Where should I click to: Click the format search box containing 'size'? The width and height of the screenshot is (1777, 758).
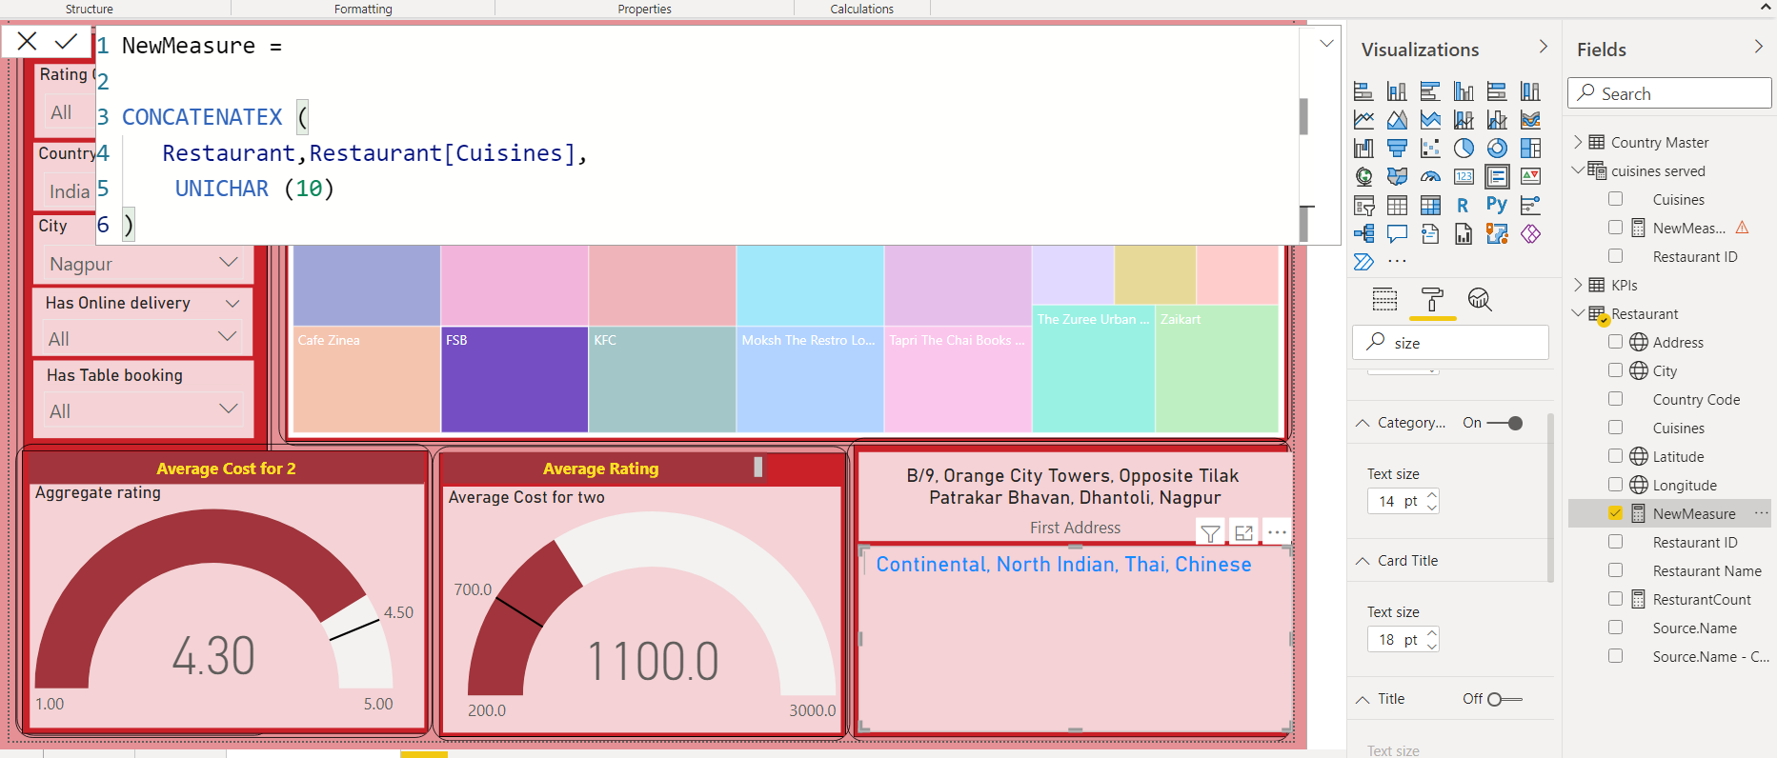1450,343
